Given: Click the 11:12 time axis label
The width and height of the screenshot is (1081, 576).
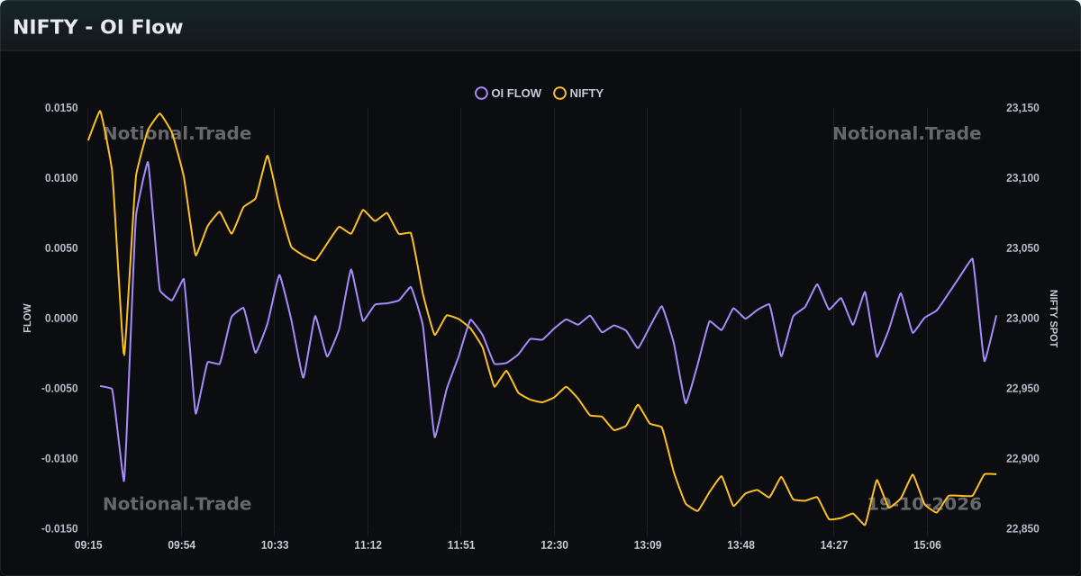Looking at the screenshot, I should 368,545.
